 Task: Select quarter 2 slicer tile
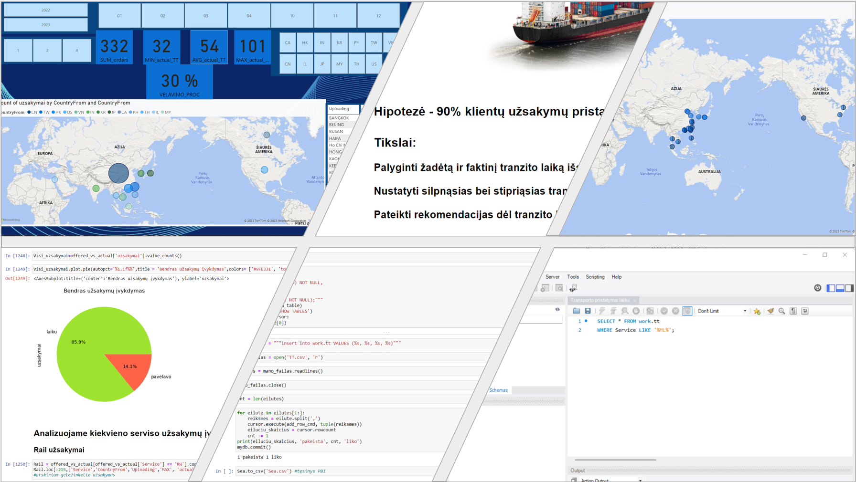[47, 50]
